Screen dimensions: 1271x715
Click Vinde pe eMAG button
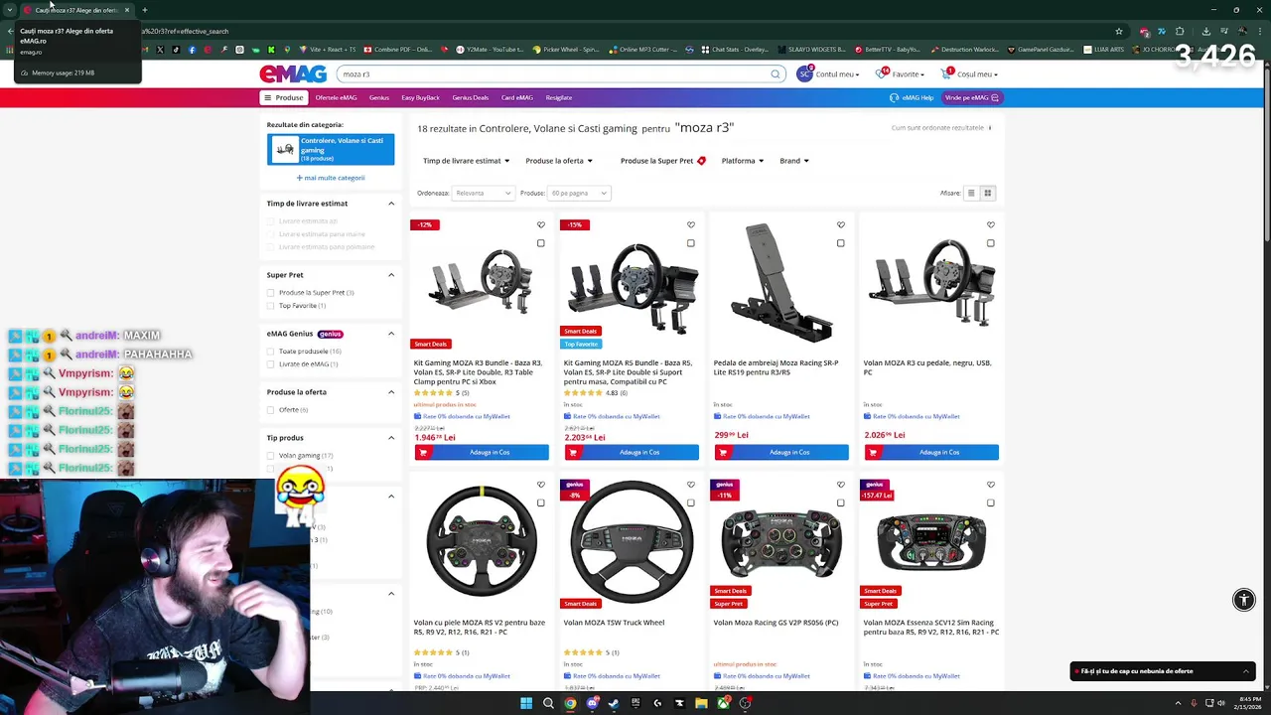972,97
